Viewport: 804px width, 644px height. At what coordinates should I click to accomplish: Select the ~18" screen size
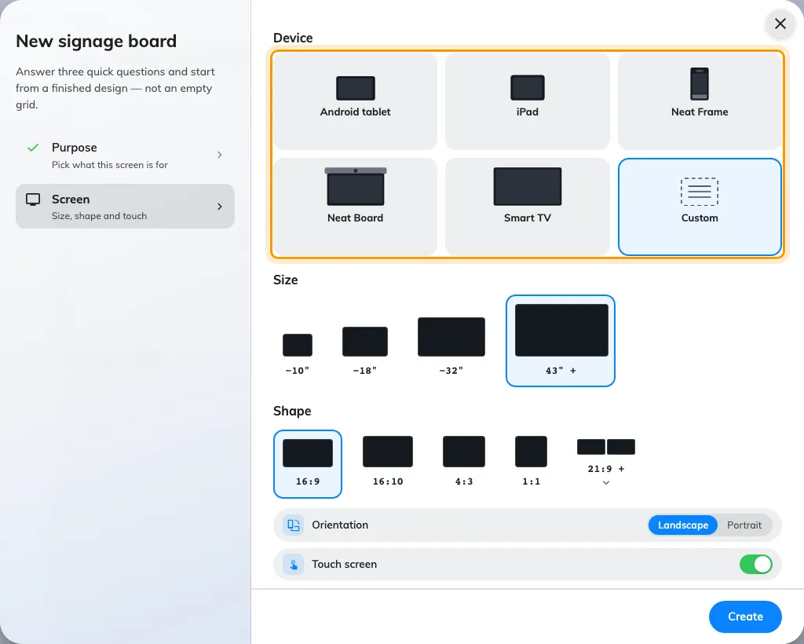tap(365, 351)
